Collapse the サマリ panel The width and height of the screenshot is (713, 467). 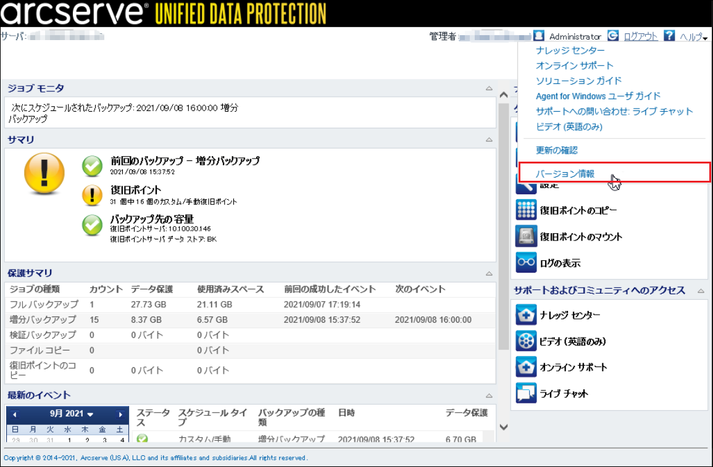pos(489,139)
